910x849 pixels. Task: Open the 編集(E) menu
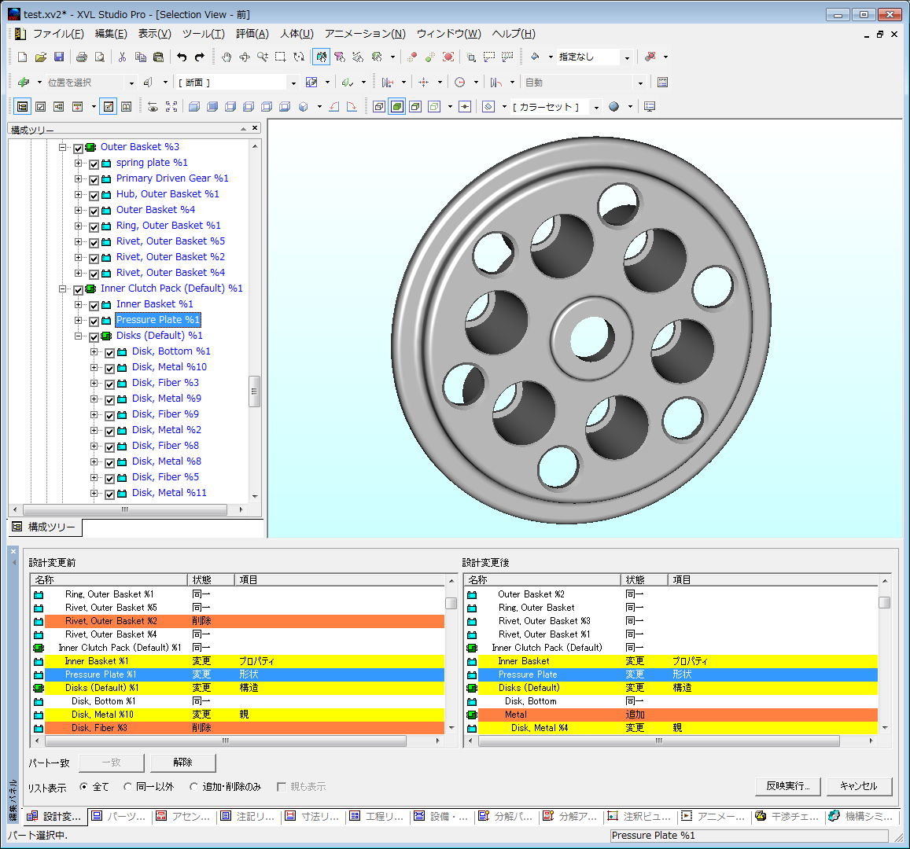click(x=111, y=34)
